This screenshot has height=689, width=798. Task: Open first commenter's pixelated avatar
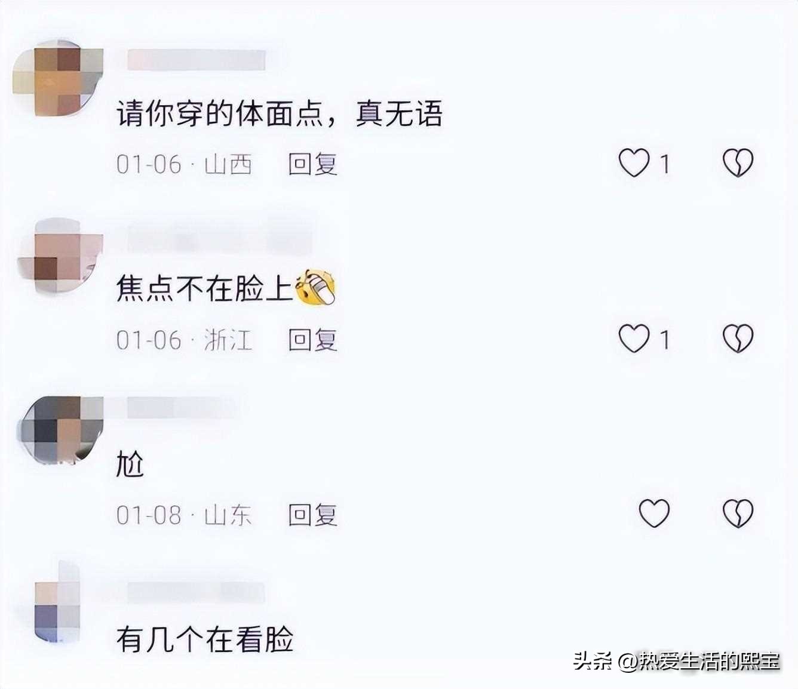point(58,78)
